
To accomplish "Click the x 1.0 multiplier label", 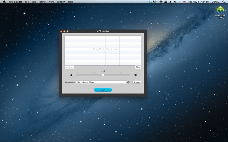I will click(103, 71).
